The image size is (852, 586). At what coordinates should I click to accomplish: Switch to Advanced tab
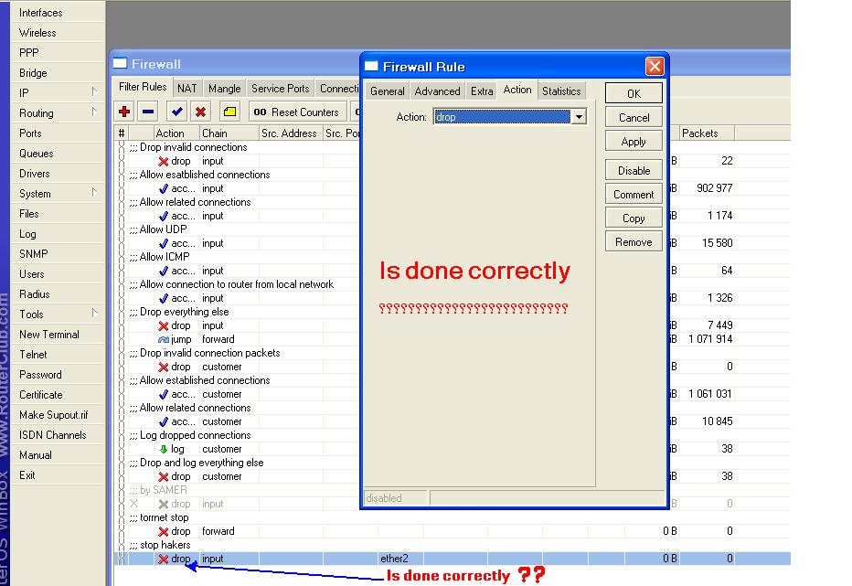tap(437, 91)
